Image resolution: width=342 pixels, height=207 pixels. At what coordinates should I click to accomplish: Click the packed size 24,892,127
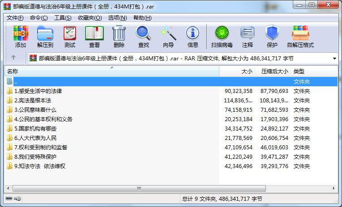(274, 129)
